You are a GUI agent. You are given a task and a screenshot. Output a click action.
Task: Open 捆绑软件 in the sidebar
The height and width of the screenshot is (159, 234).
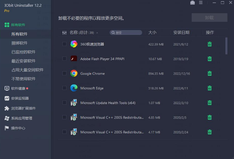click(x=19, y=43)
